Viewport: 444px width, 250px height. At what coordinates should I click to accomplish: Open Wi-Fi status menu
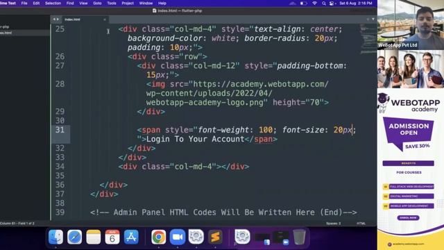pyautogui.click(x=314, y=3)
